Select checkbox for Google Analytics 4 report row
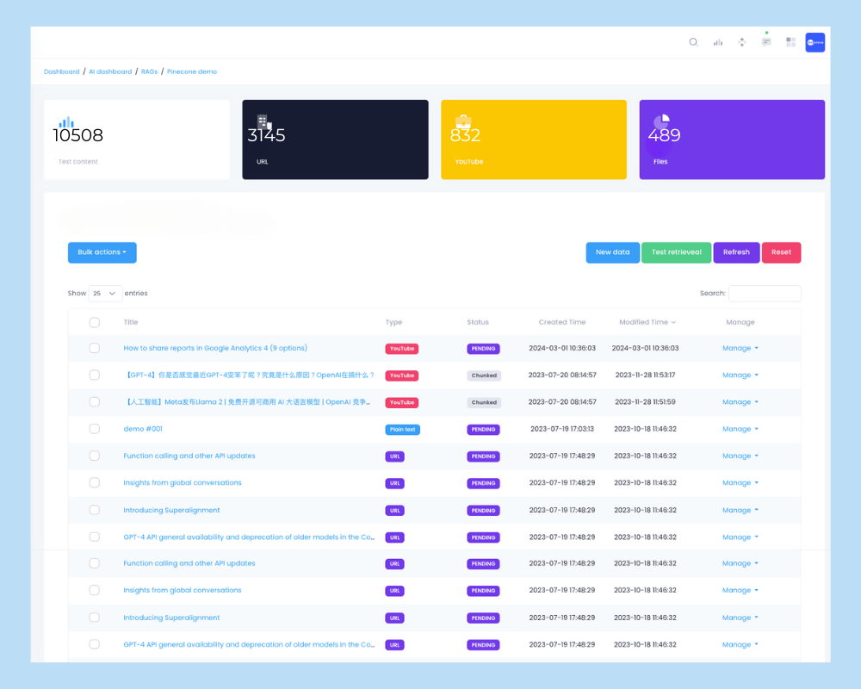 coord(95,349)
